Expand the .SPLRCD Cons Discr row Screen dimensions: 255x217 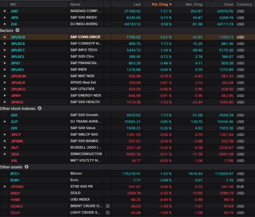pos(5,37)
